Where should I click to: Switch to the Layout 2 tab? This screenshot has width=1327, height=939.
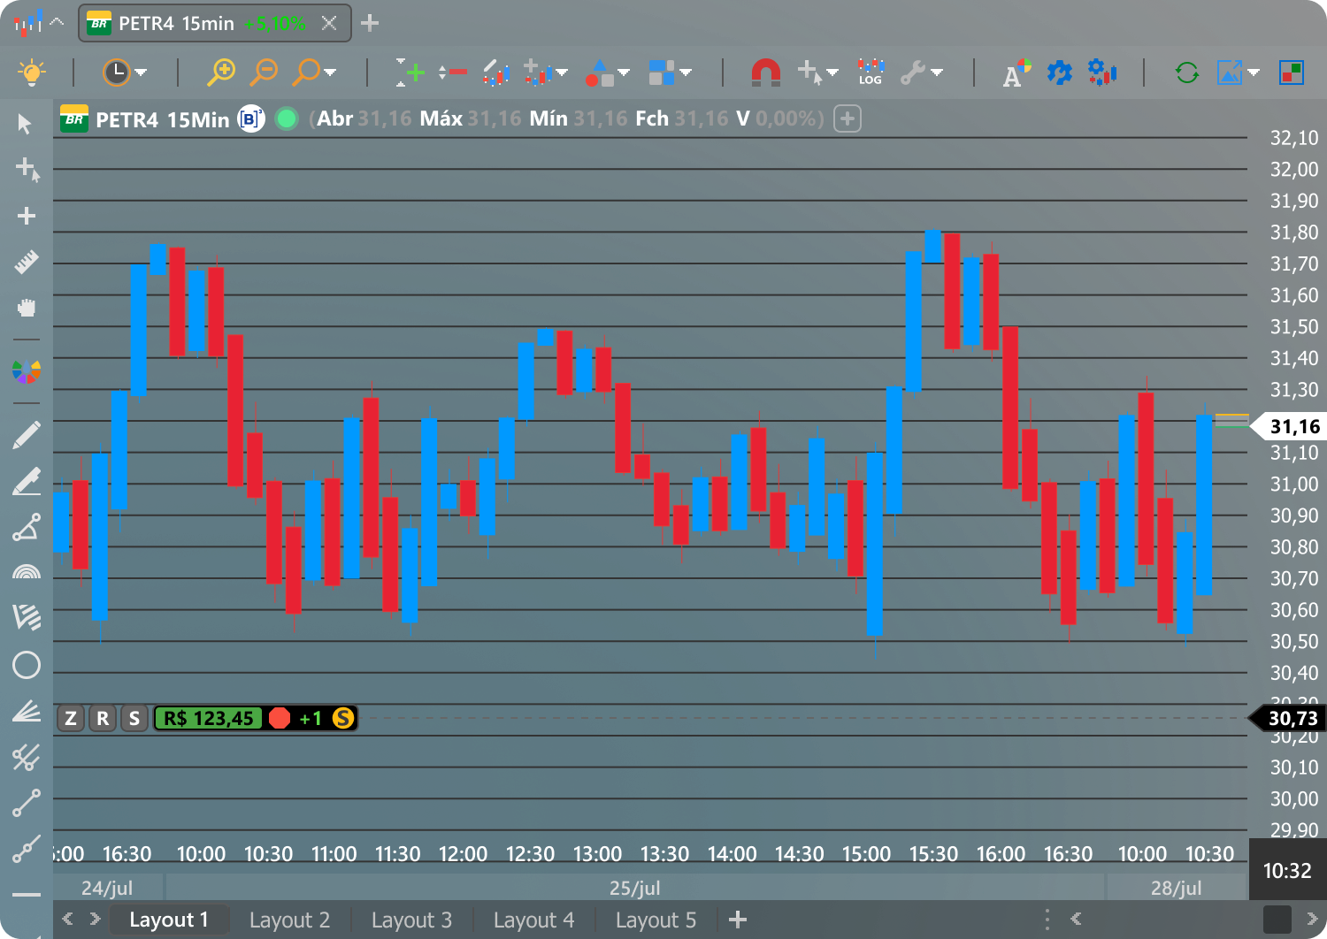pyautogui.click(x=289, y=920)
